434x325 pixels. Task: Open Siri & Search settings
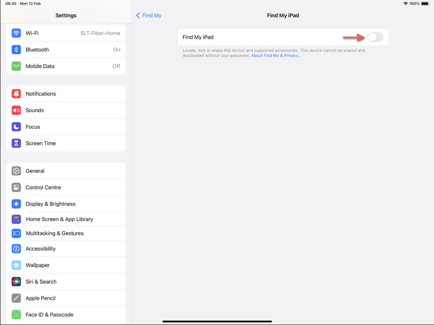point(66,282)
